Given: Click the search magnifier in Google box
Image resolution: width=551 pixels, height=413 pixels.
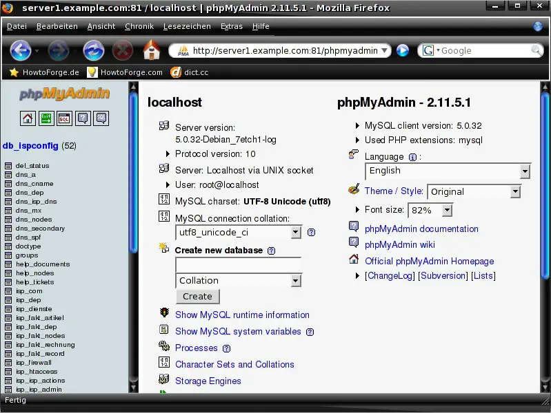Looking at the screenshot, I should [x=537, y=50].
